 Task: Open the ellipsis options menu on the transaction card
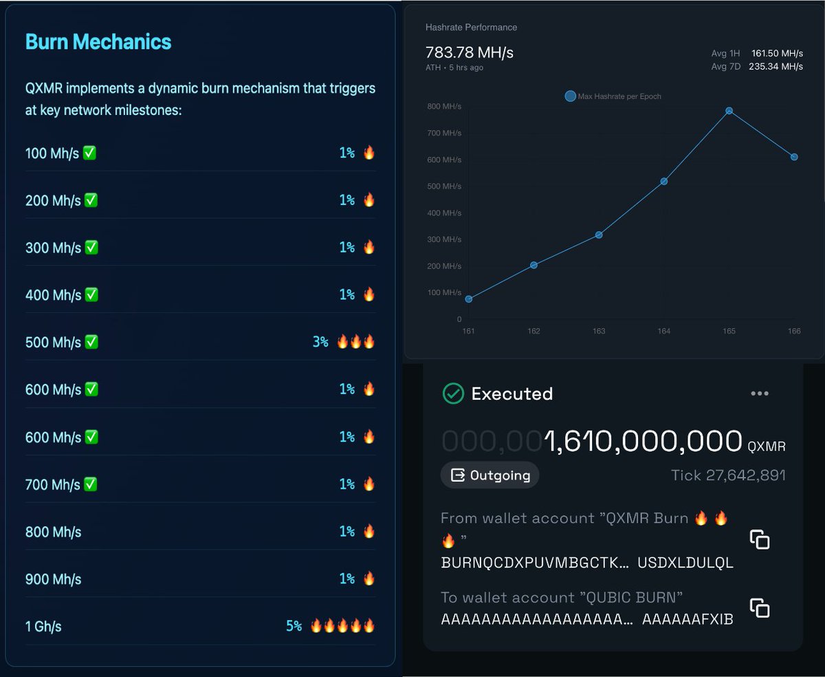click(x=760, y=393)
